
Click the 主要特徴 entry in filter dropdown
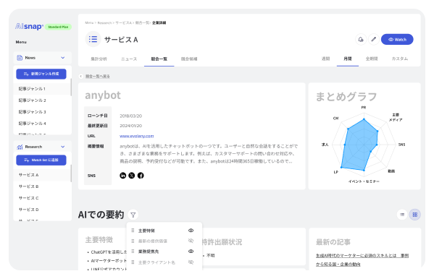(146, 231)
